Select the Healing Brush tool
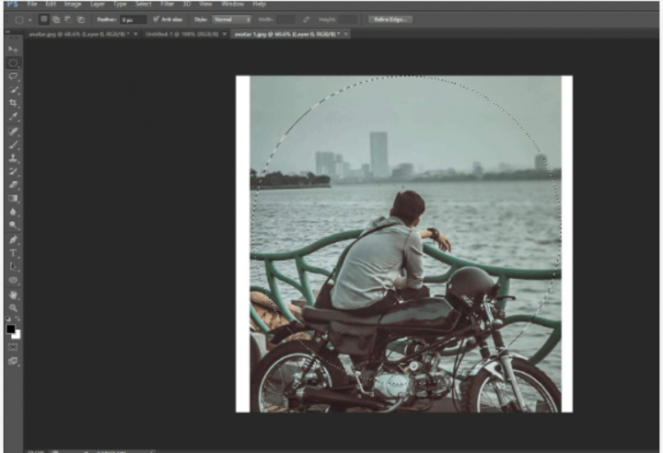Screen dimensions: 663x453 coord(13,132)
